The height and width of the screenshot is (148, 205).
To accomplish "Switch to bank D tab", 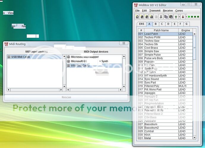I will coord(168,24).
